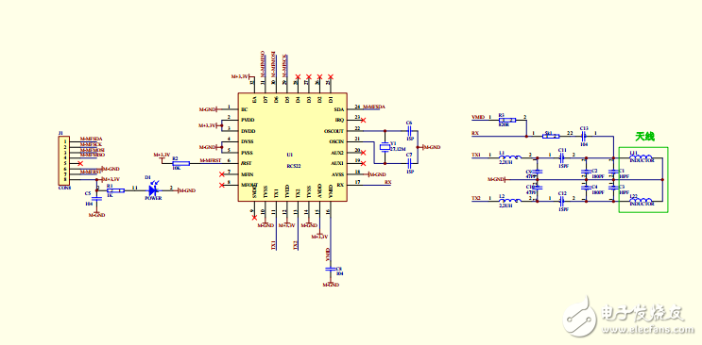The height and width of the screenshot is (345, 702).
Task: Click the C8 104 capacitor near VMID
Action: click(331, 269)
